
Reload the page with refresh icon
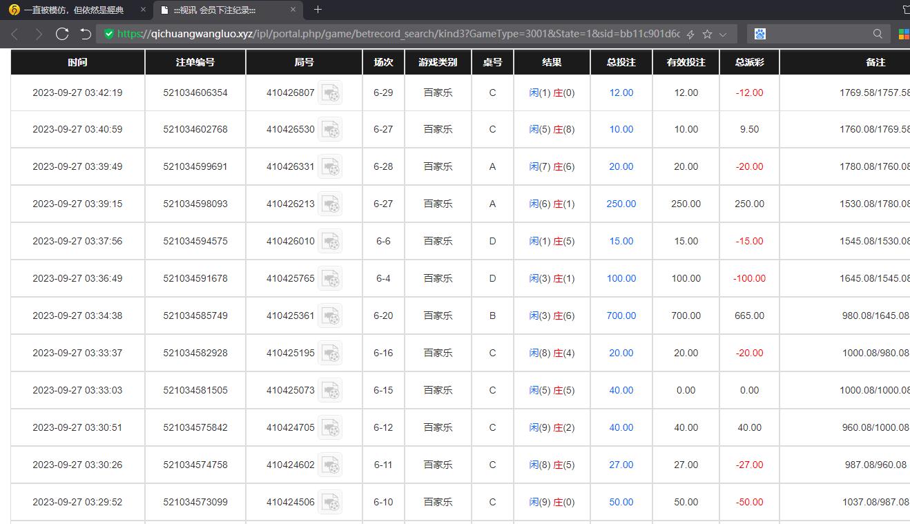coord(62,34)
